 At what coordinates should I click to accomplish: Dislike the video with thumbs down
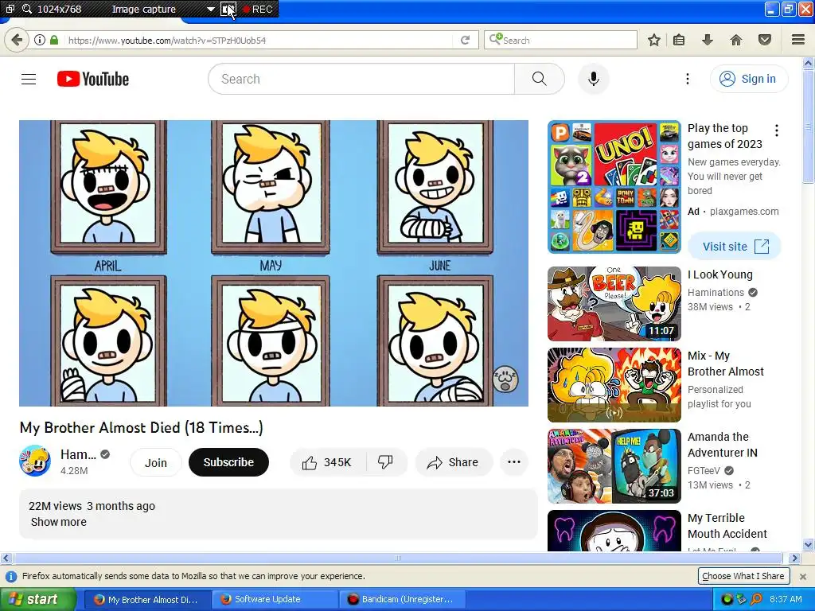pos(386,462)
